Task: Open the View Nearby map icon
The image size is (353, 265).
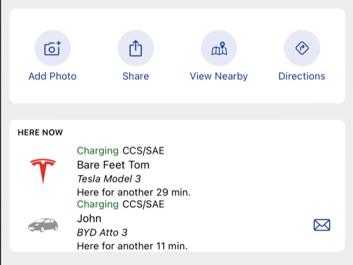Action: click(x=219, y=48)
